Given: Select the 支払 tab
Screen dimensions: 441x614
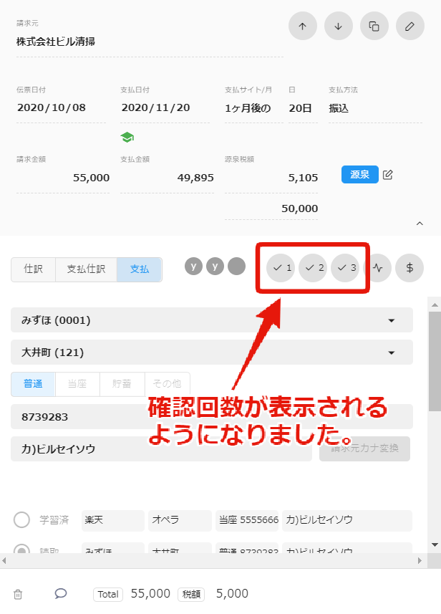Looking at the screenshot, I should pyautogui.click(x=140, y=269).
